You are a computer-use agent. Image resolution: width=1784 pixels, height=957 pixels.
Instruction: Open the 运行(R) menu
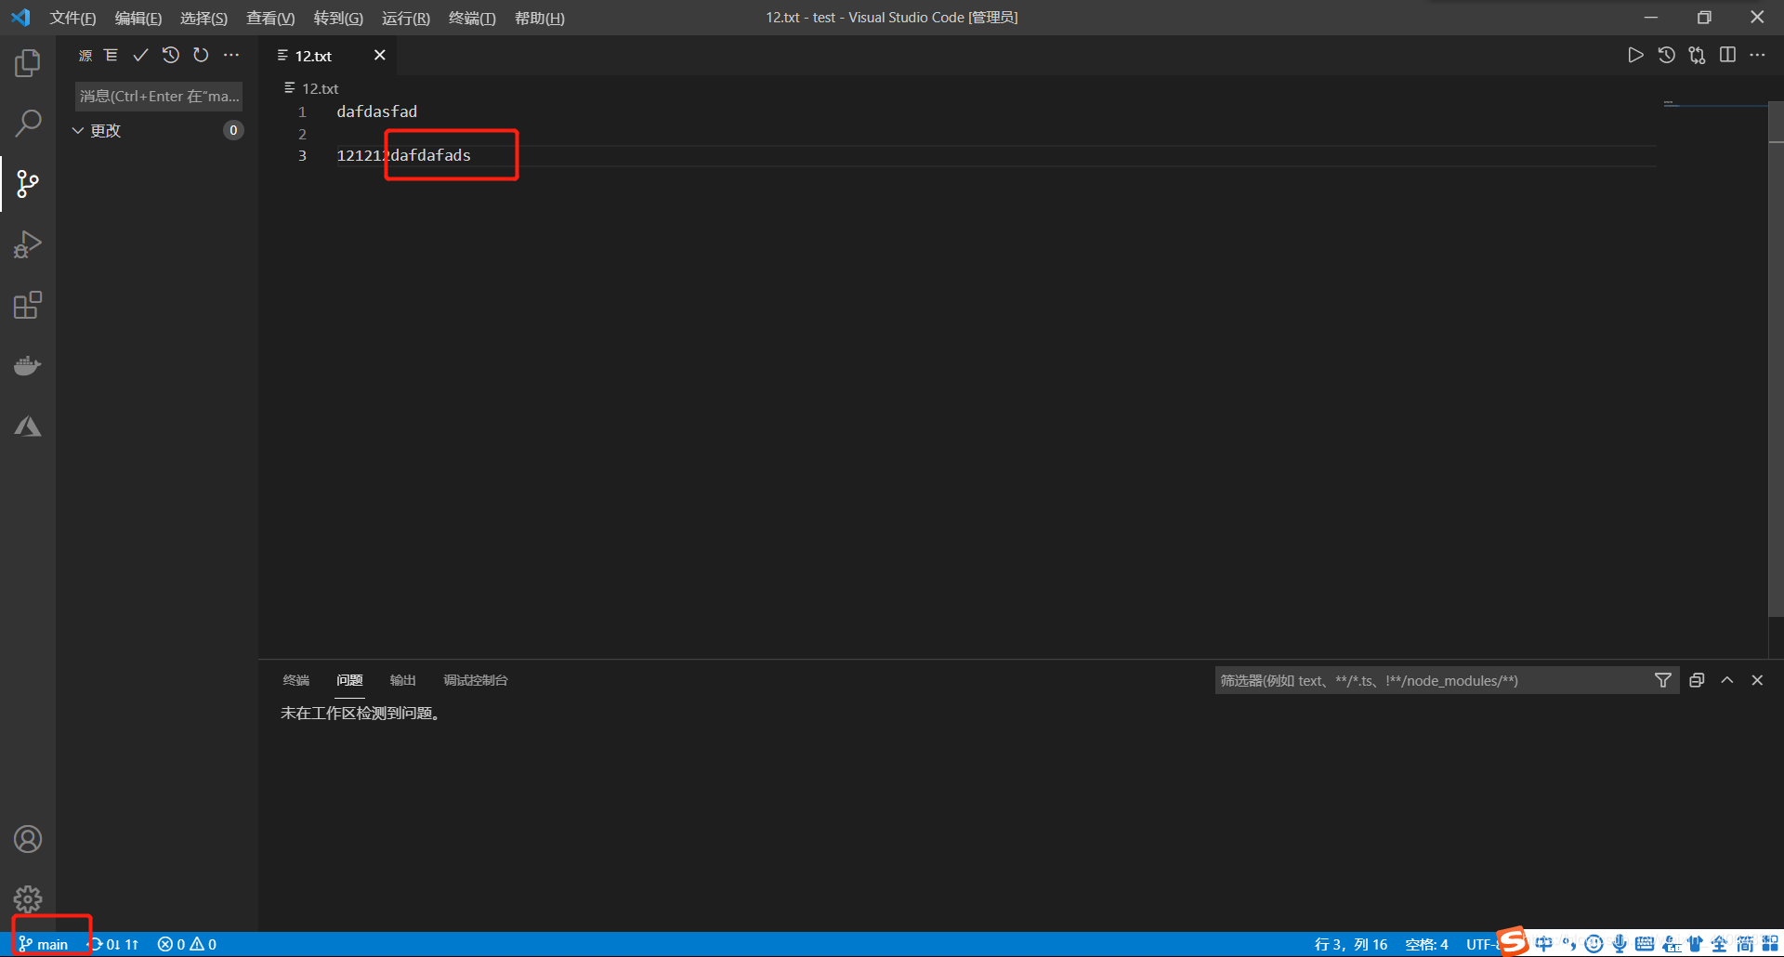(x=406, y=18)
